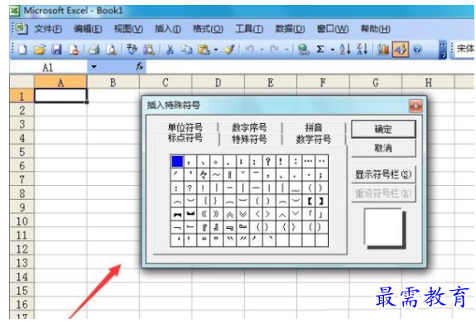Screen dimensions: 476x323
Task: Click the Select All corner box
Action: (22, 82)
